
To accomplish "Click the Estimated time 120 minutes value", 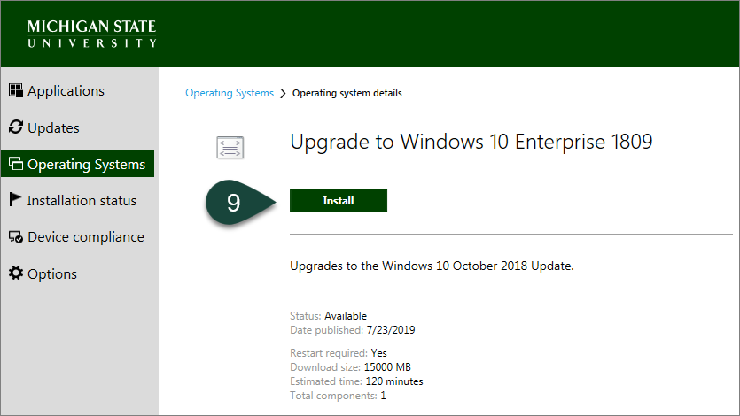I will [x=394, y=381].
